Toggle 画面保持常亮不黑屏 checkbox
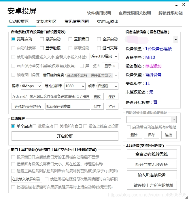 coord(13,66)
